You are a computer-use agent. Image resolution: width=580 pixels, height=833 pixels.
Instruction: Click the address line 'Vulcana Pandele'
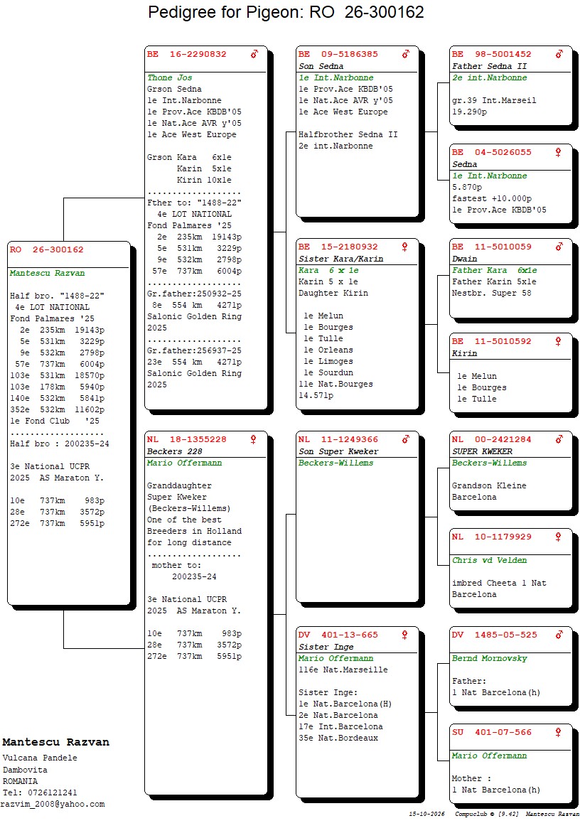click(x=40, y=758)
